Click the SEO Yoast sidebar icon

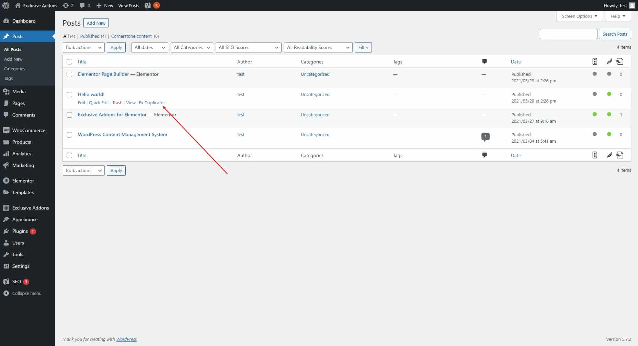(x=6, y=282)
